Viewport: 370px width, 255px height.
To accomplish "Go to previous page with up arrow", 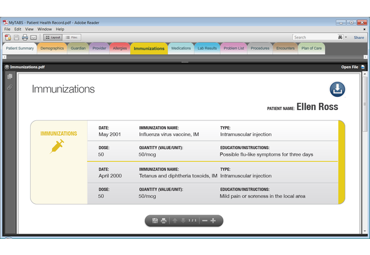I will click(x=175, y=221).
